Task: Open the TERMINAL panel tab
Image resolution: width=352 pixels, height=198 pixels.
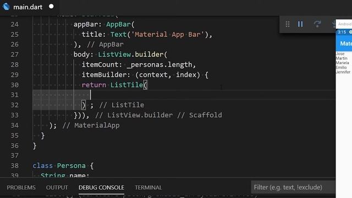Action: [x=148, y=188]
